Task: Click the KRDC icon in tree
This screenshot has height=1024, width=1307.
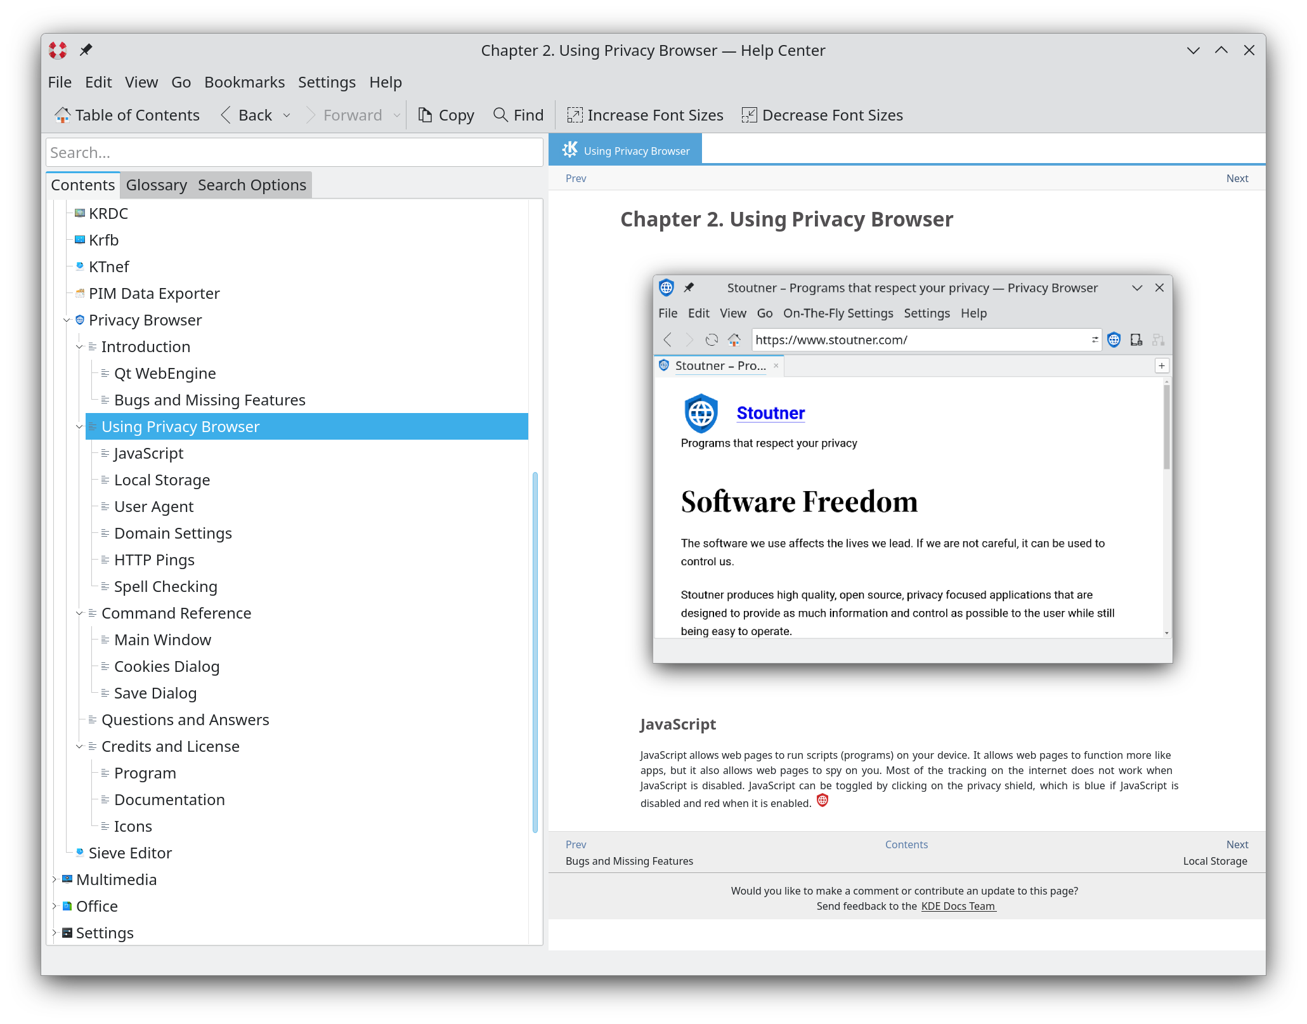Action: click(x=80, y=213)
